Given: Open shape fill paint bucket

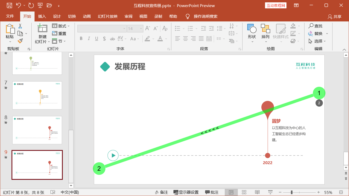Looking at the screenshot, I should tap(293, 26).
